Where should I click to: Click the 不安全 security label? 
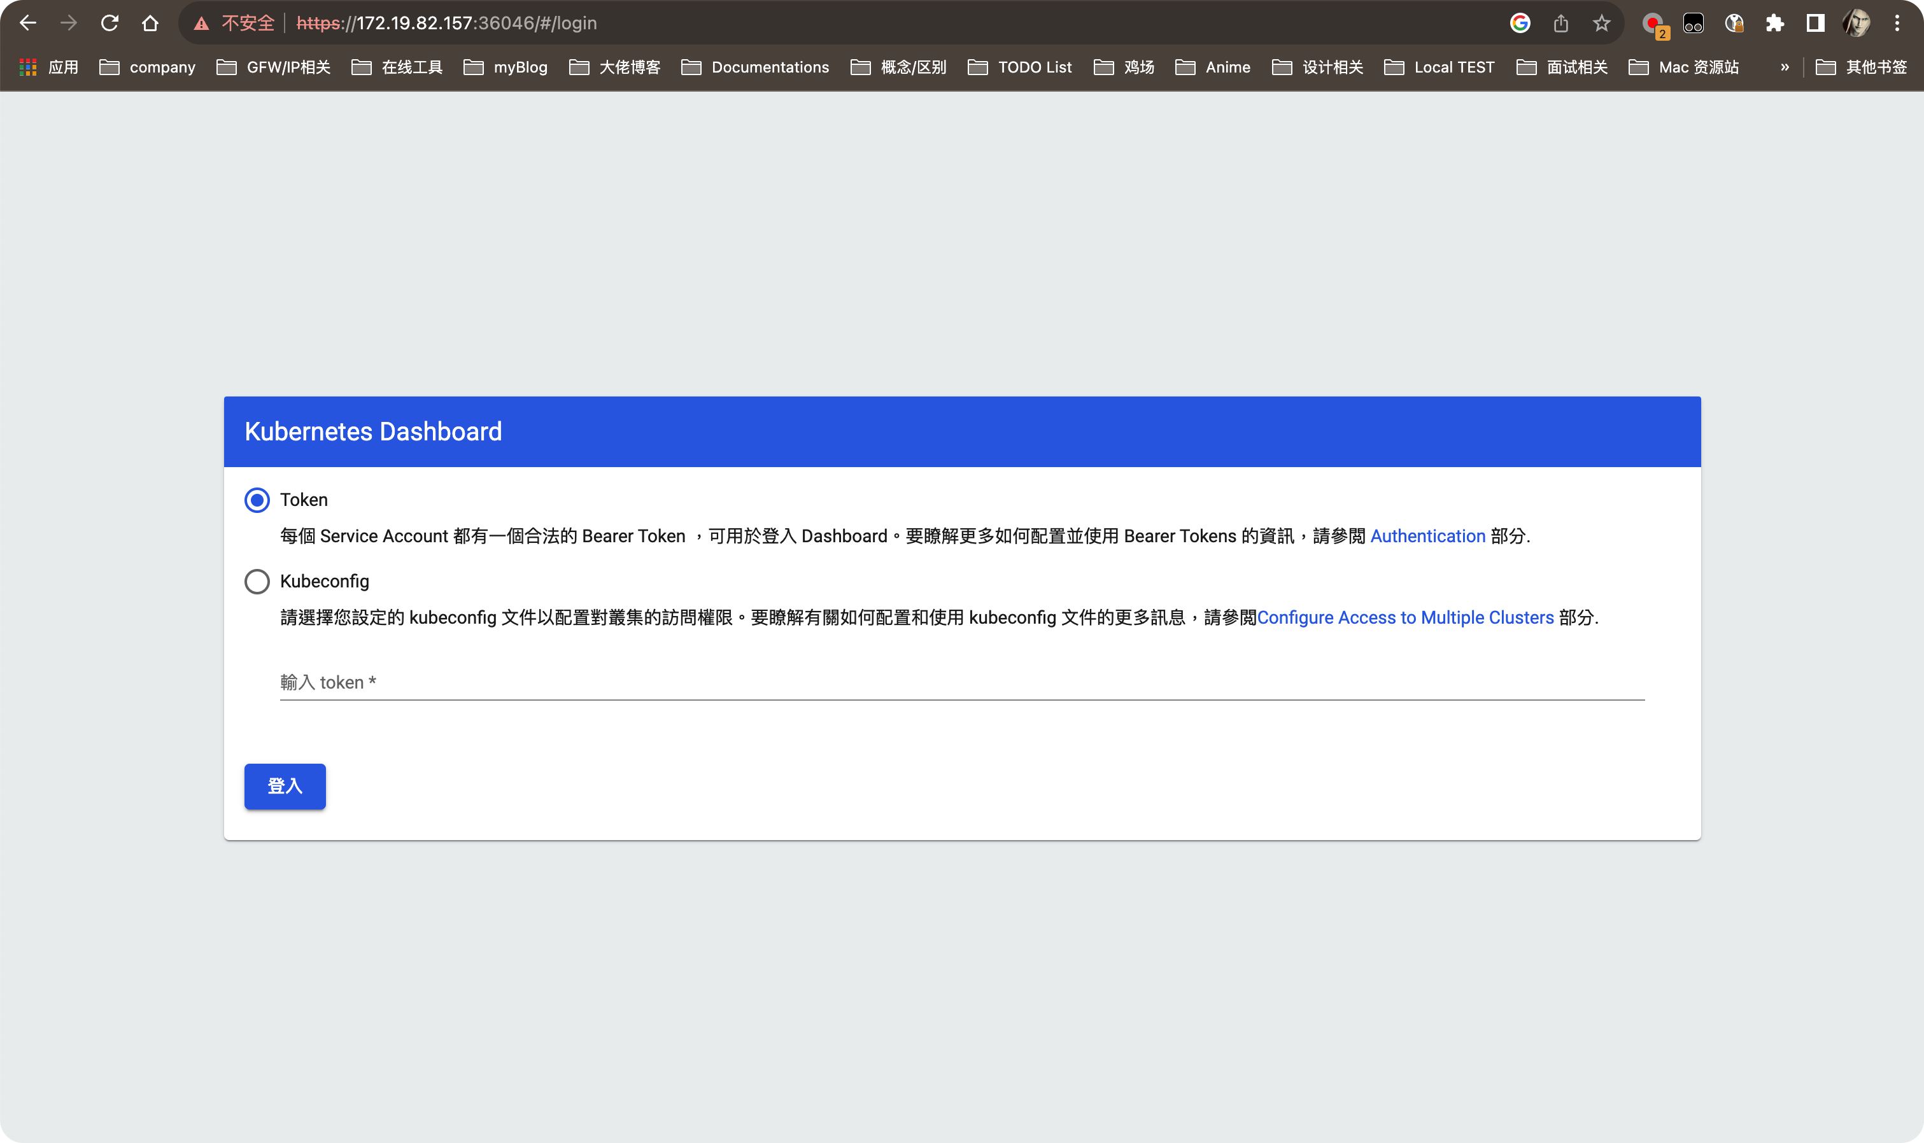[x=248, y=23]
